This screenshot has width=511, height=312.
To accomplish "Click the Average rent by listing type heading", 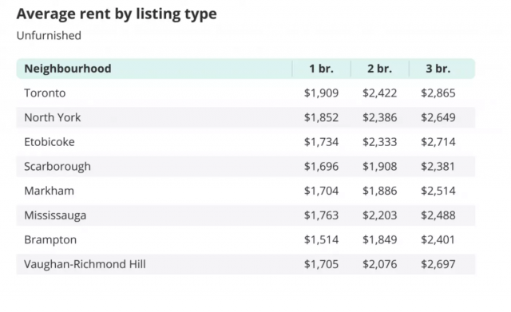I will tap(117, 14).
